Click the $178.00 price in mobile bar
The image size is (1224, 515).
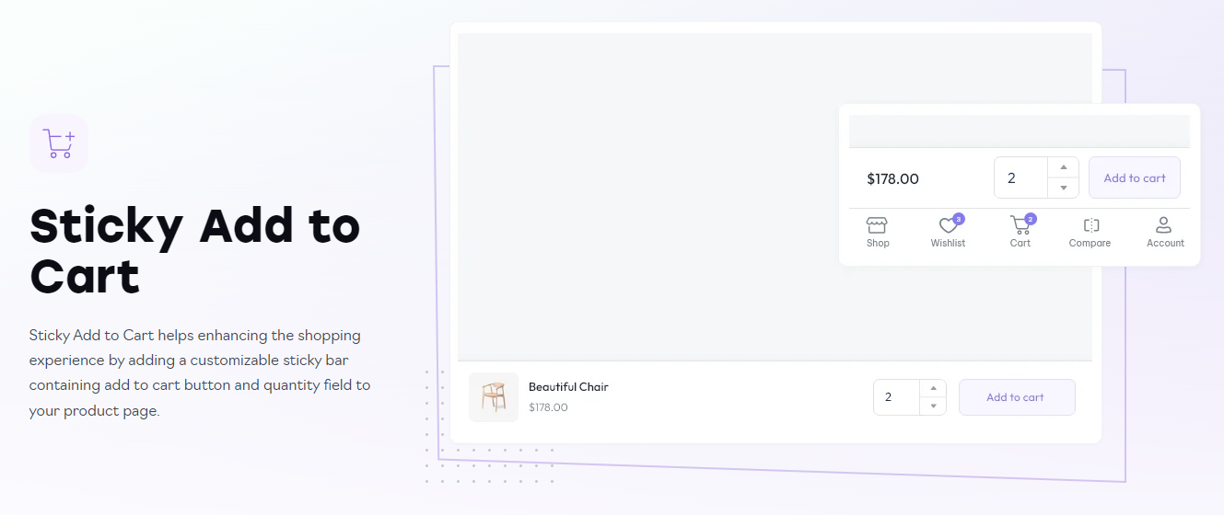pos(892,179)
